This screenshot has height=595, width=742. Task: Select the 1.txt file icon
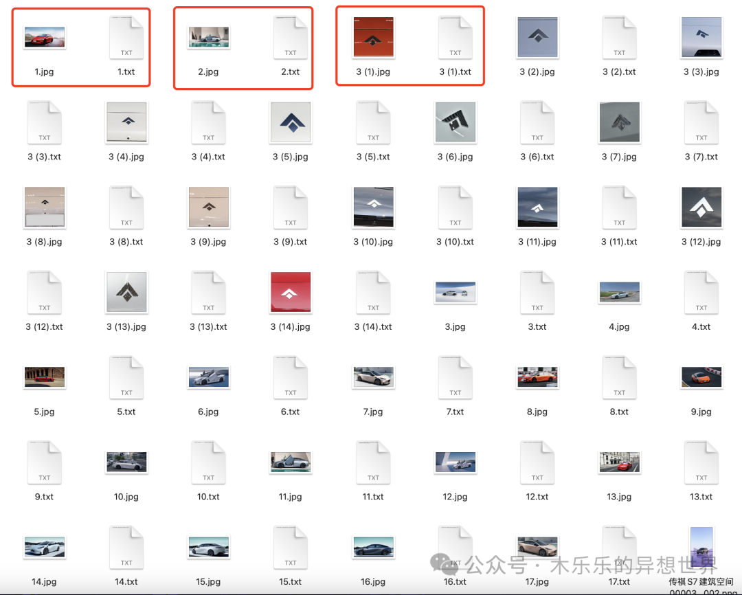tap(126, 37)
